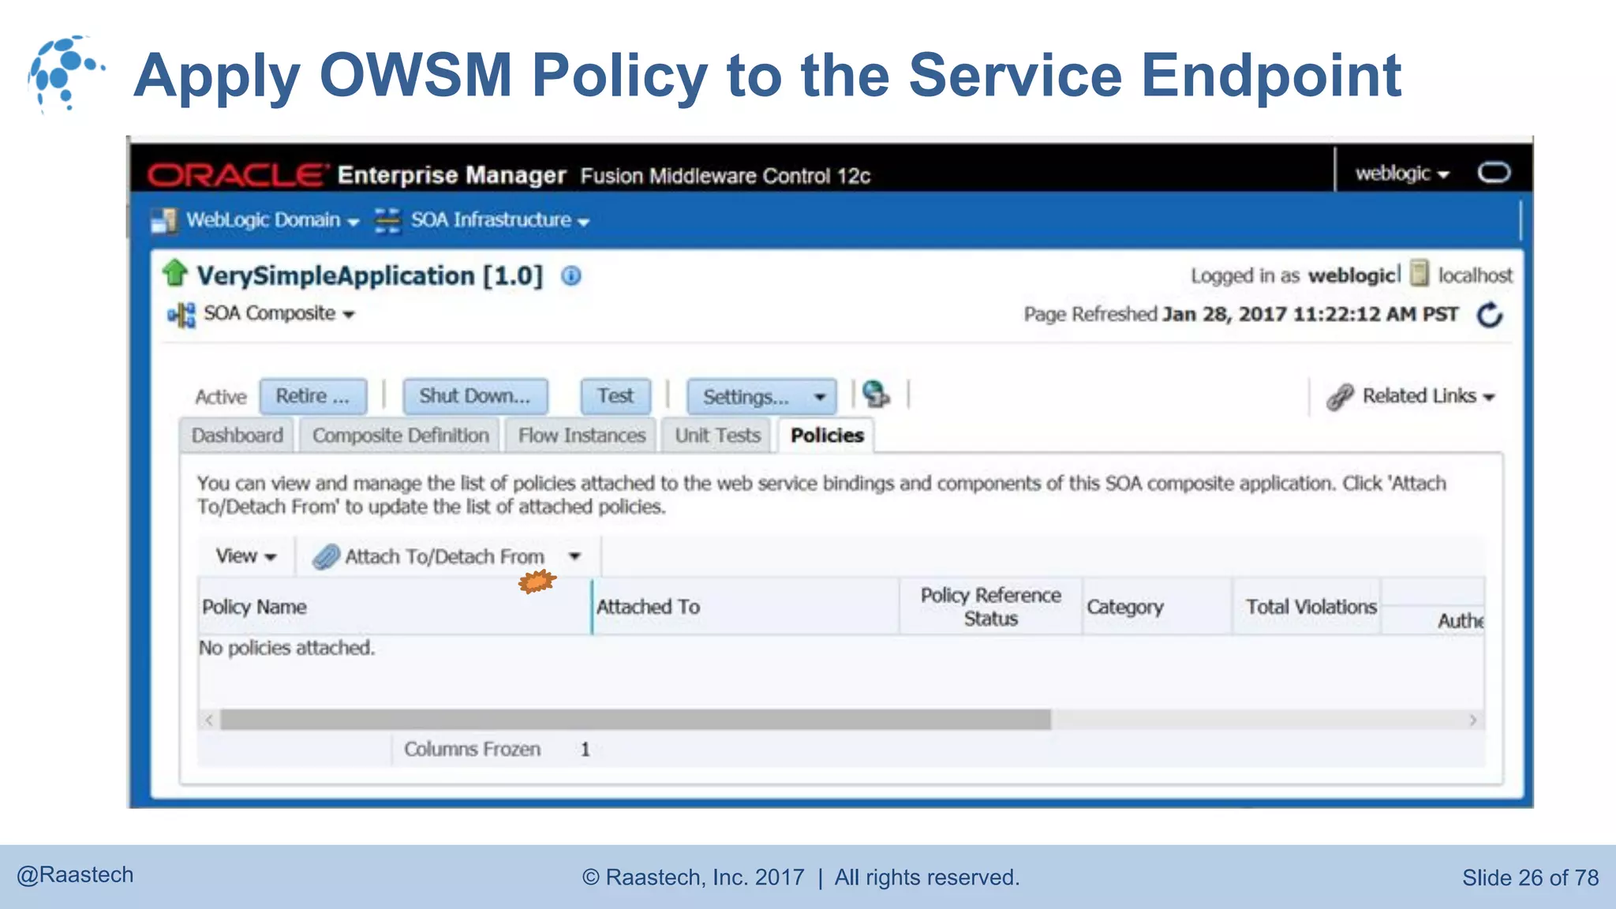Image resolution: width=1616 pixels, height=909 pixels.
Task: Switch to the Dashboard tab
Action: [x=237, y=436]
